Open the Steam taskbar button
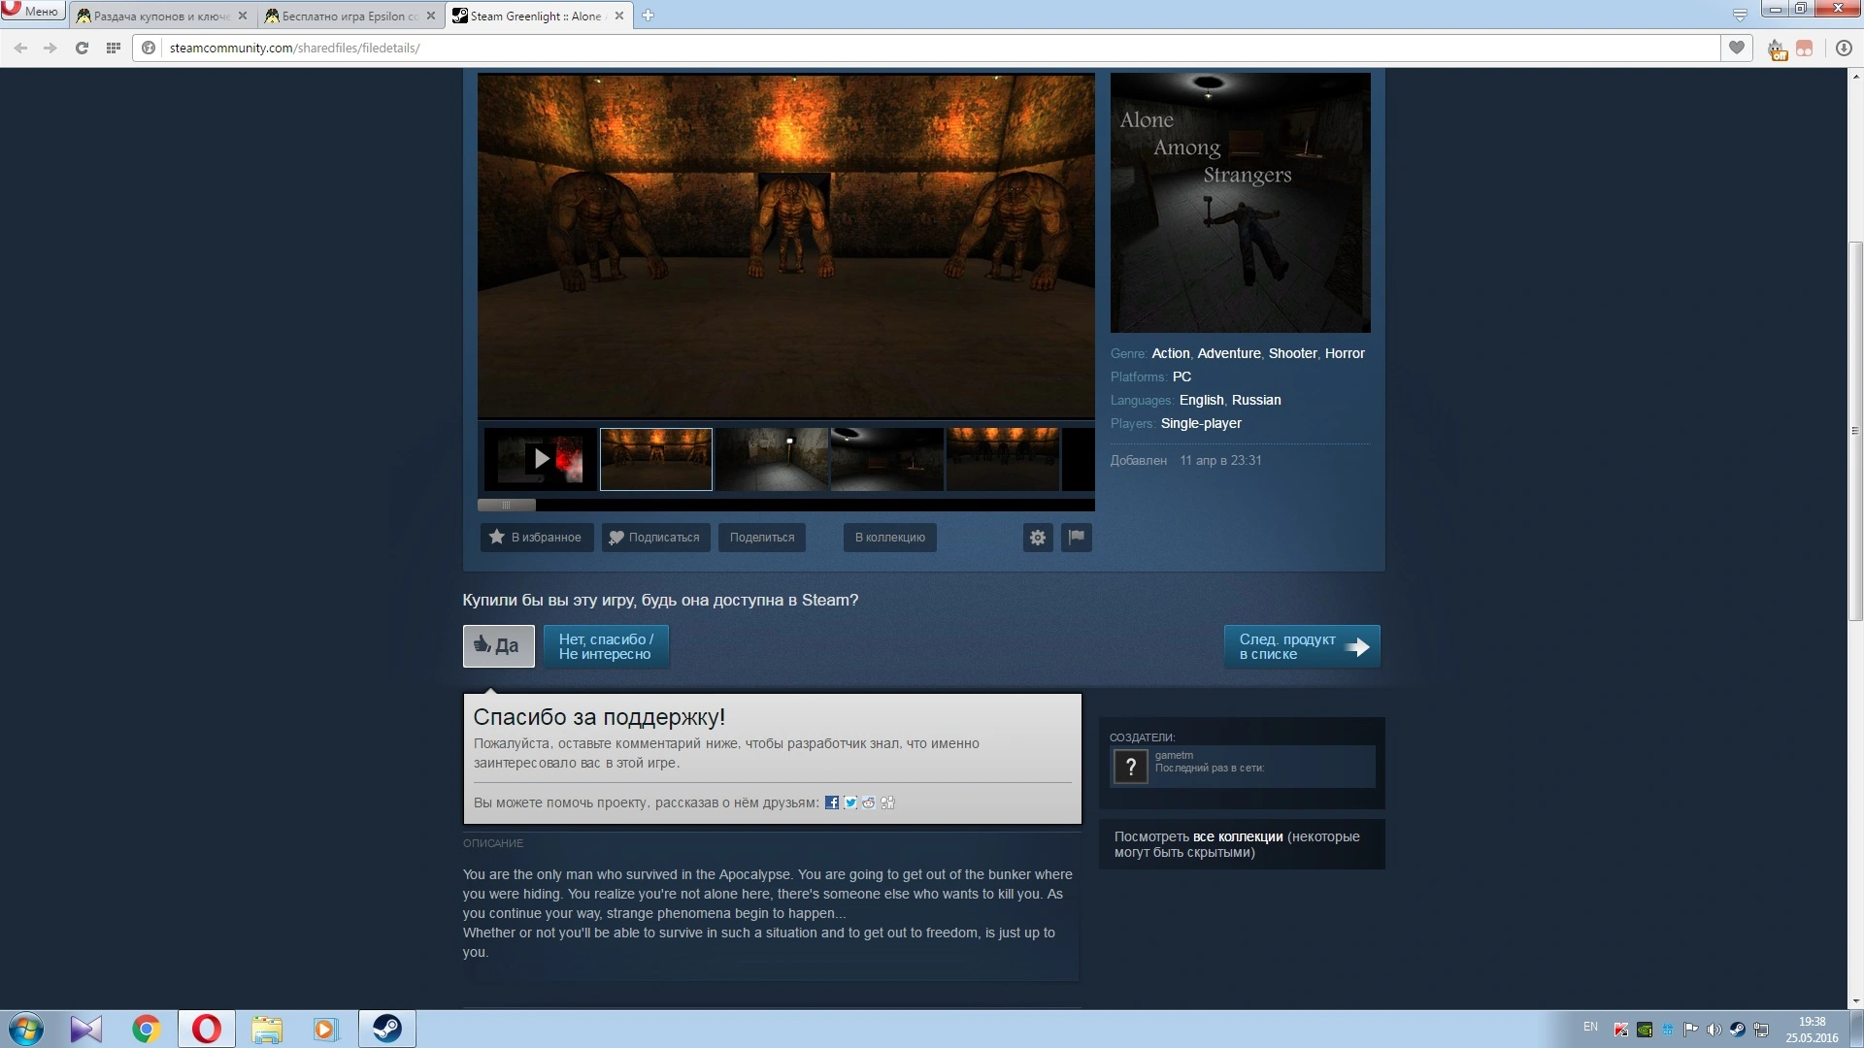Screen dimensions: 1864x1048 click(387, 1029)
